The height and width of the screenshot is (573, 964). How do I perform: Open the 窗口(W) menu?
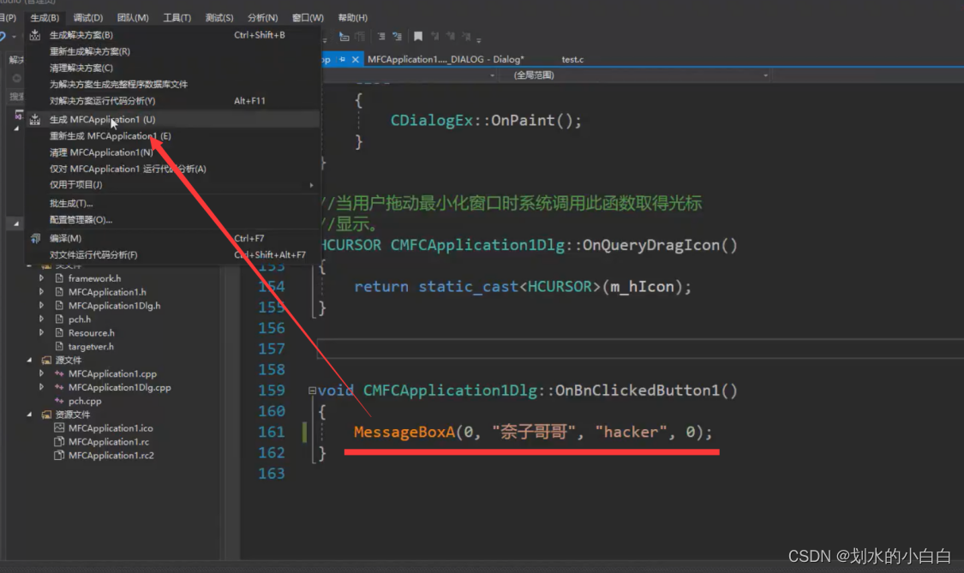(308, 18)
